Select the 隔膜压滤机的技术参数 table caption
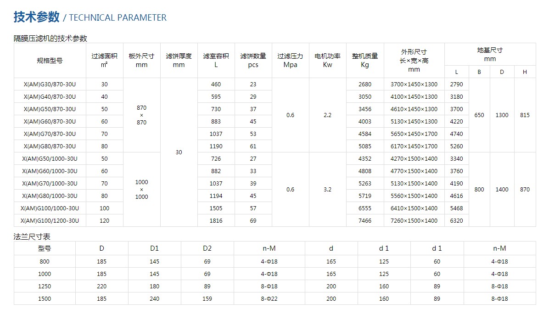Image resolution: width=549 pixels, height=309 pixels. (x=50, y=39)
